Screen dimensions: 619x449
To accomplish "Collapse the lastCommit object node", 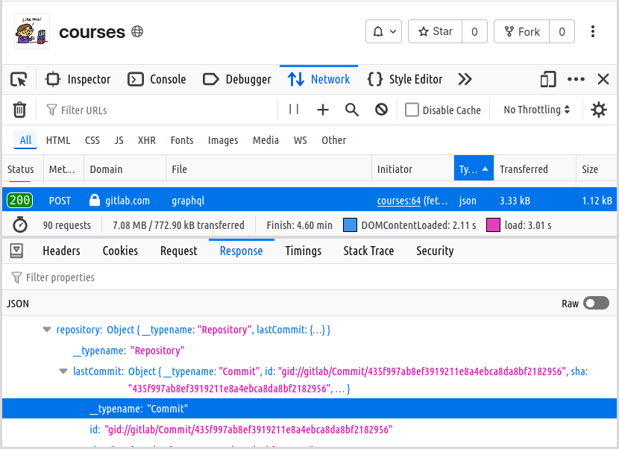I will [x=63, y=371].
